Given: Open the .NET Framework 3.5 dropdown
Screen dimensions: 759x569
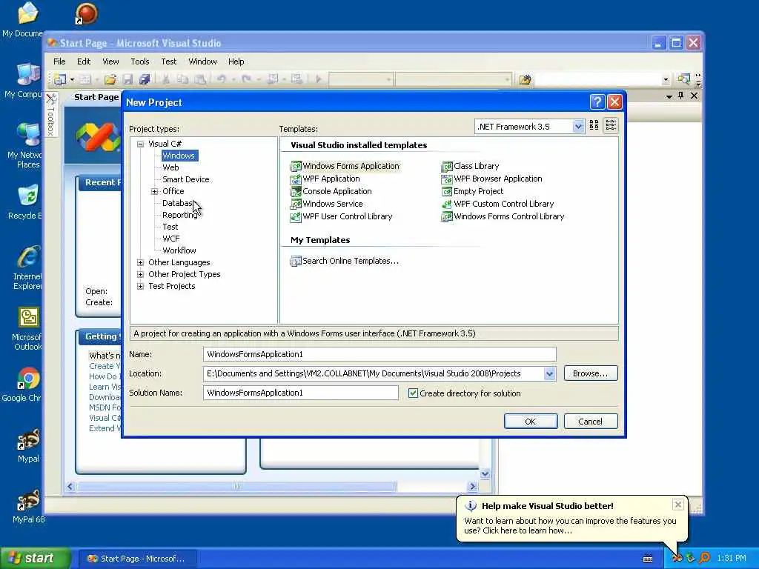Looking at the screenshot, I should coord(578,127).
